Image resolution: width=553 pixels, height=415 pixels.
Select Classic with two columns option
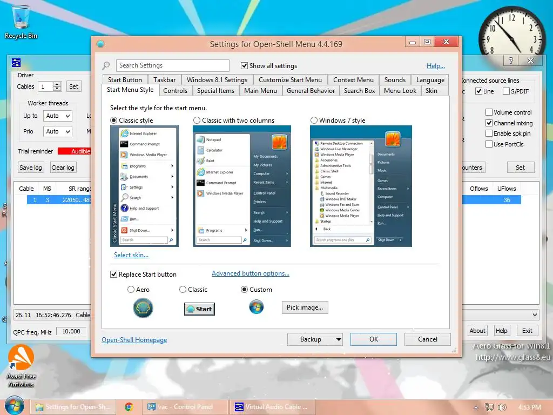(197, 121)
